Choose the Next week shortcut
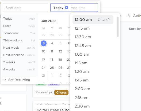The width and height of the screenshot is (141, 111). coord(19,48)
